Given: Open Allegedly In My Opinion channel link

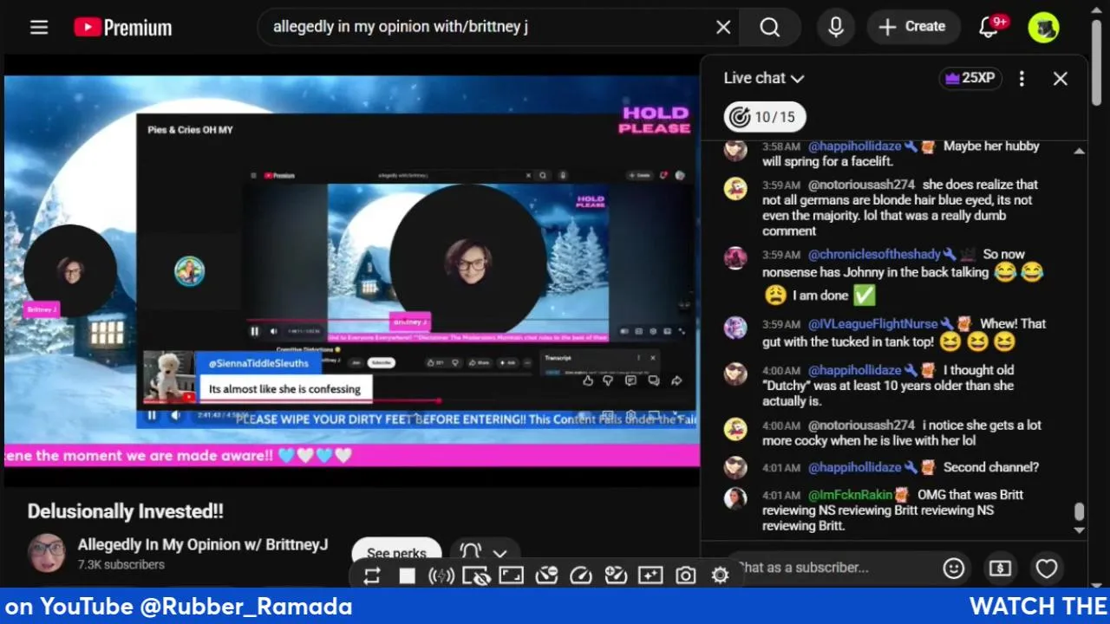Looking at the screenshot, I should (x=203, y=545).
